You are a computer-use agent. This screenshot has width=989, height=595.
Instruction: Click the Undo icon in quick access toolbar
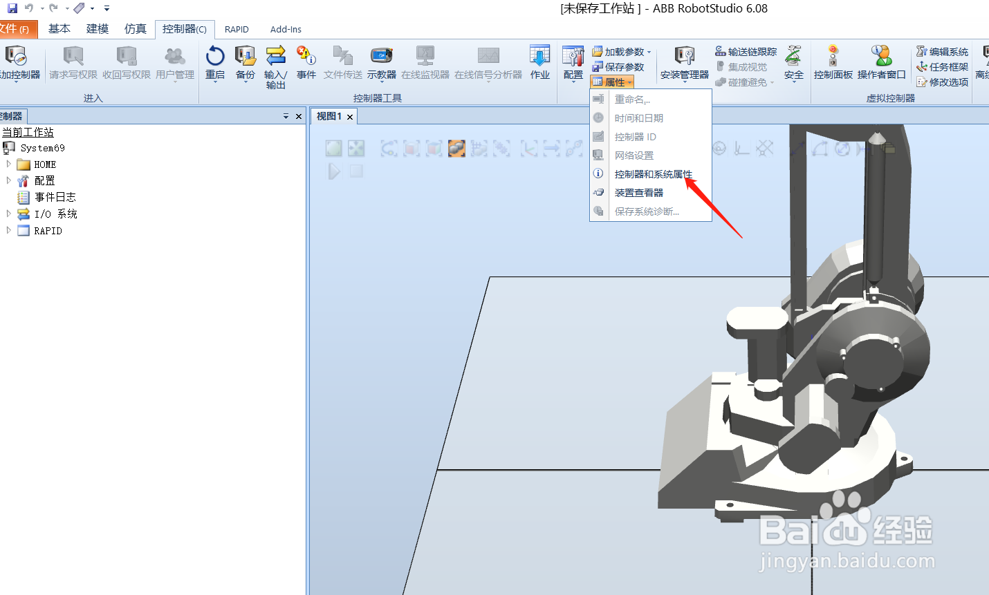click(29, 8)
